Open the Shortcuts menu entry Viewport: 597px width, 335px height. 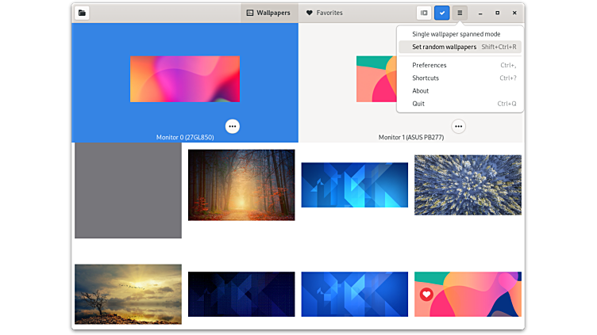coord(426,78)
